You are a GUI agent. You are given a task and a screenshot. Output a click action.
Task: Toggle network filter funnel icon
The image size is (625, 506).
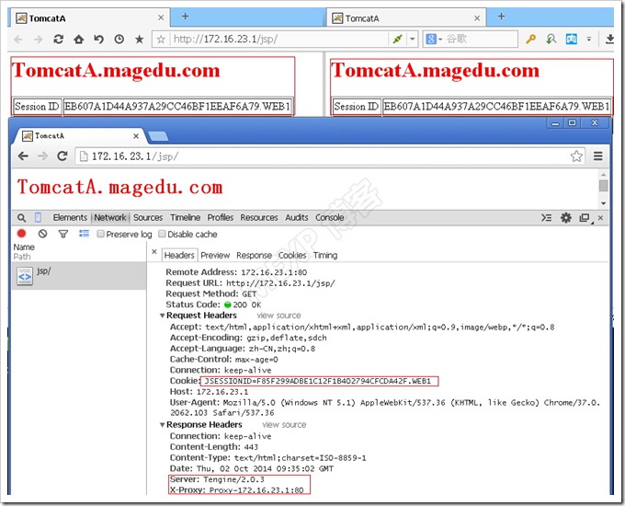click(x=63, y=234)
